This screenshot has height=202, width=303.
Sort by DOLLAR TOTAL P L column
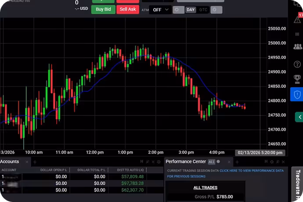tap(91, 170)
